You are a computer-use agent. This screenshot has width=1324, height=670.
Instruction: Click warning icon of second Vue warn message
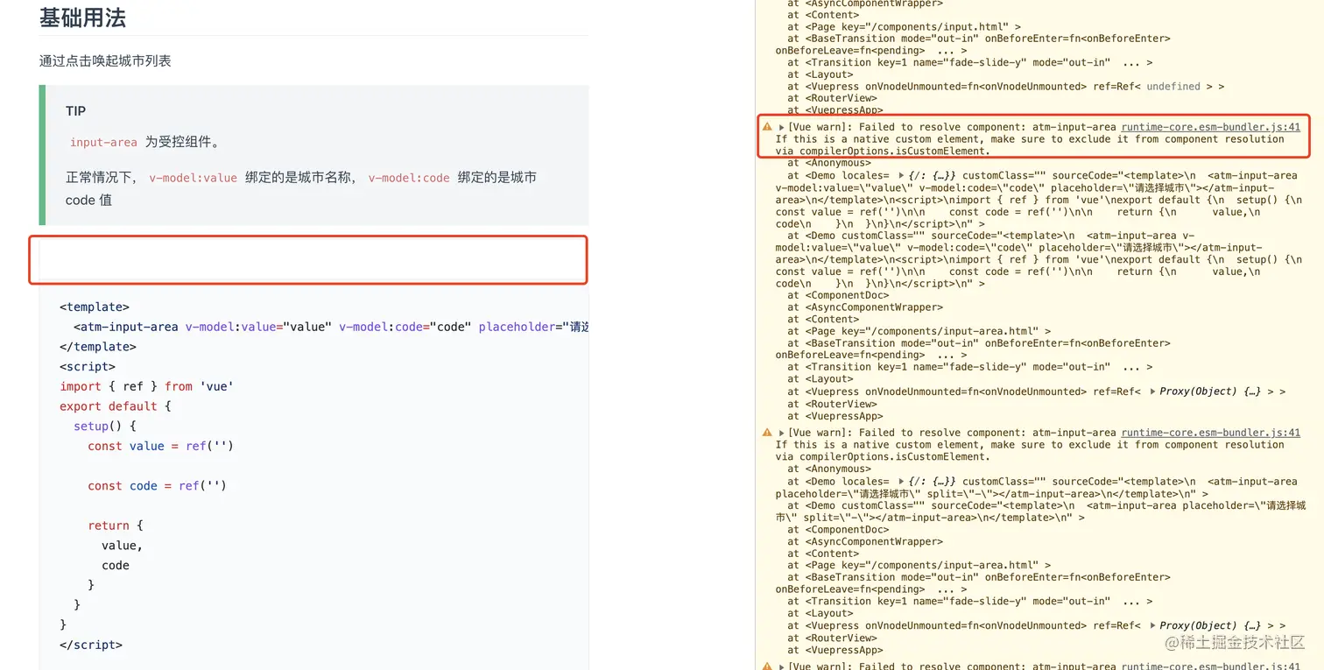767,433
